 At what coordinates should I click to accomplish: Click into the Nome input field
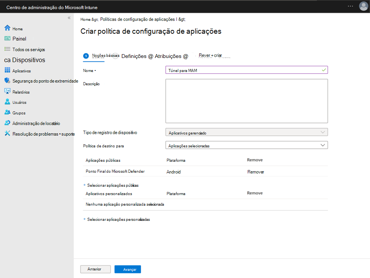pyautogui.click(x=247, y=70)
